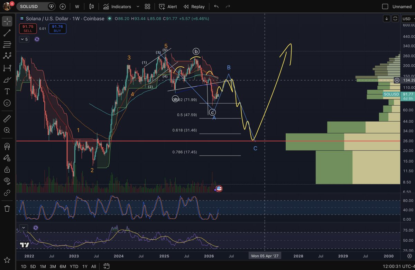The height and width of the screenshot is (270, 415).
Task: Activate the zoom in tool
Action: click(x=7, y=131)
